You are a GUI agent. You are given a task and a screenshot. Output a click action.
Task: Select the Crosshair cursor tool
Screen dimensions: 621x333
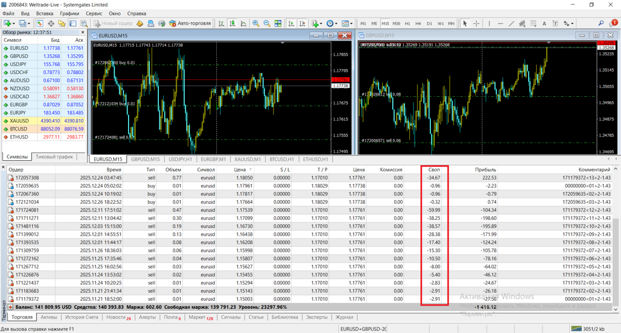click(476, 23)
